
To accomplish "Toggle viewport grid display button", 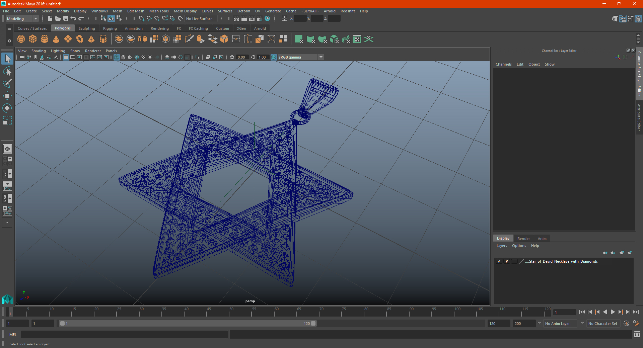I will (x=66, y=57).
